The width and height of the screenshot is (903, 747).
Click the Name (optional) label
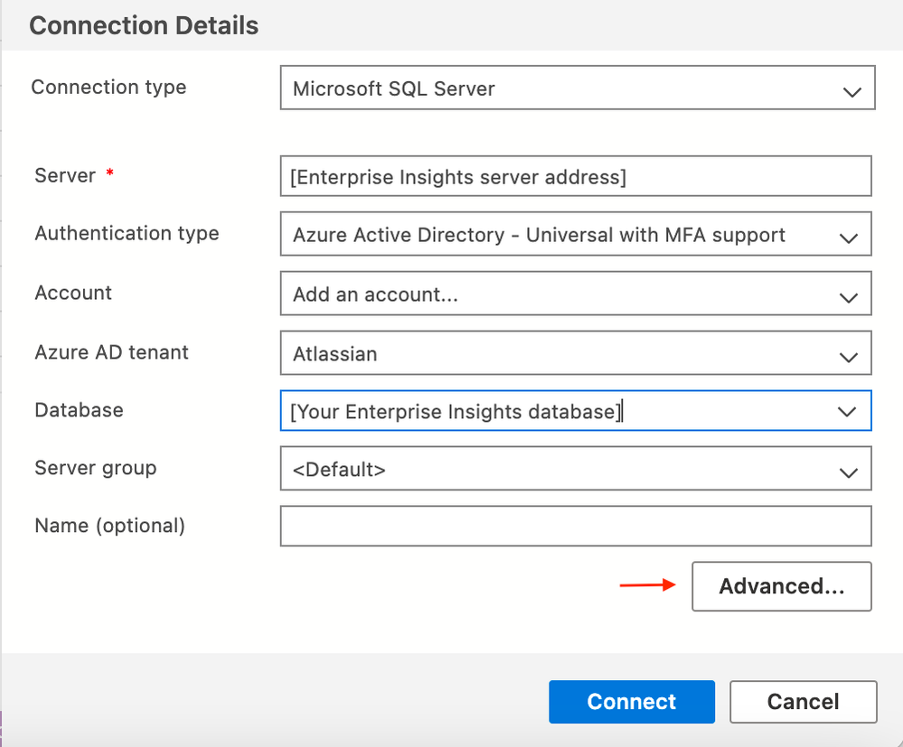tap(109, 525)
